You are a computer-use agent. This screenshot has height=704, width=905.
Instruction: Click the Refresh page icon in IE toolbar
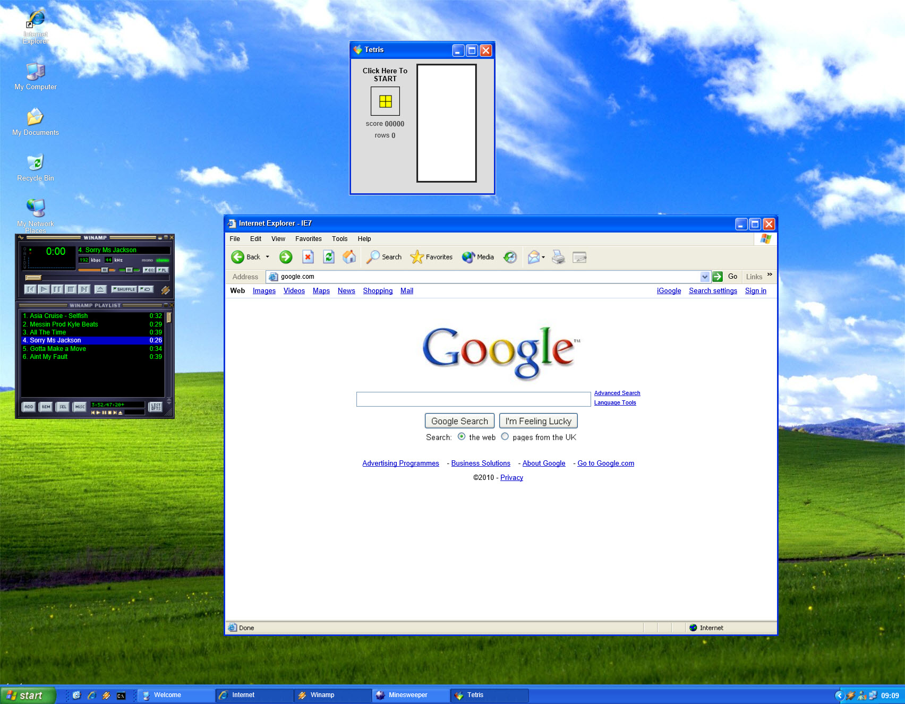pos(329,257)
